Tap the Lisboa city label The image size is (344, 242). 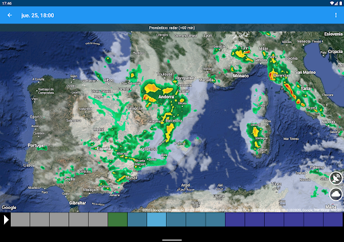point(29,165)
